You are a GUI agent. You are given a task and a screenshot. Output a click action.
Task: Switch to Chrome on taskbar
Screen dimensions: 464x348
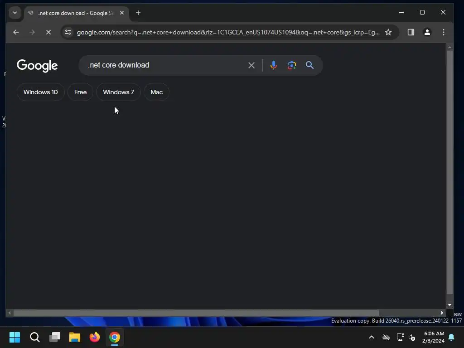115,337
